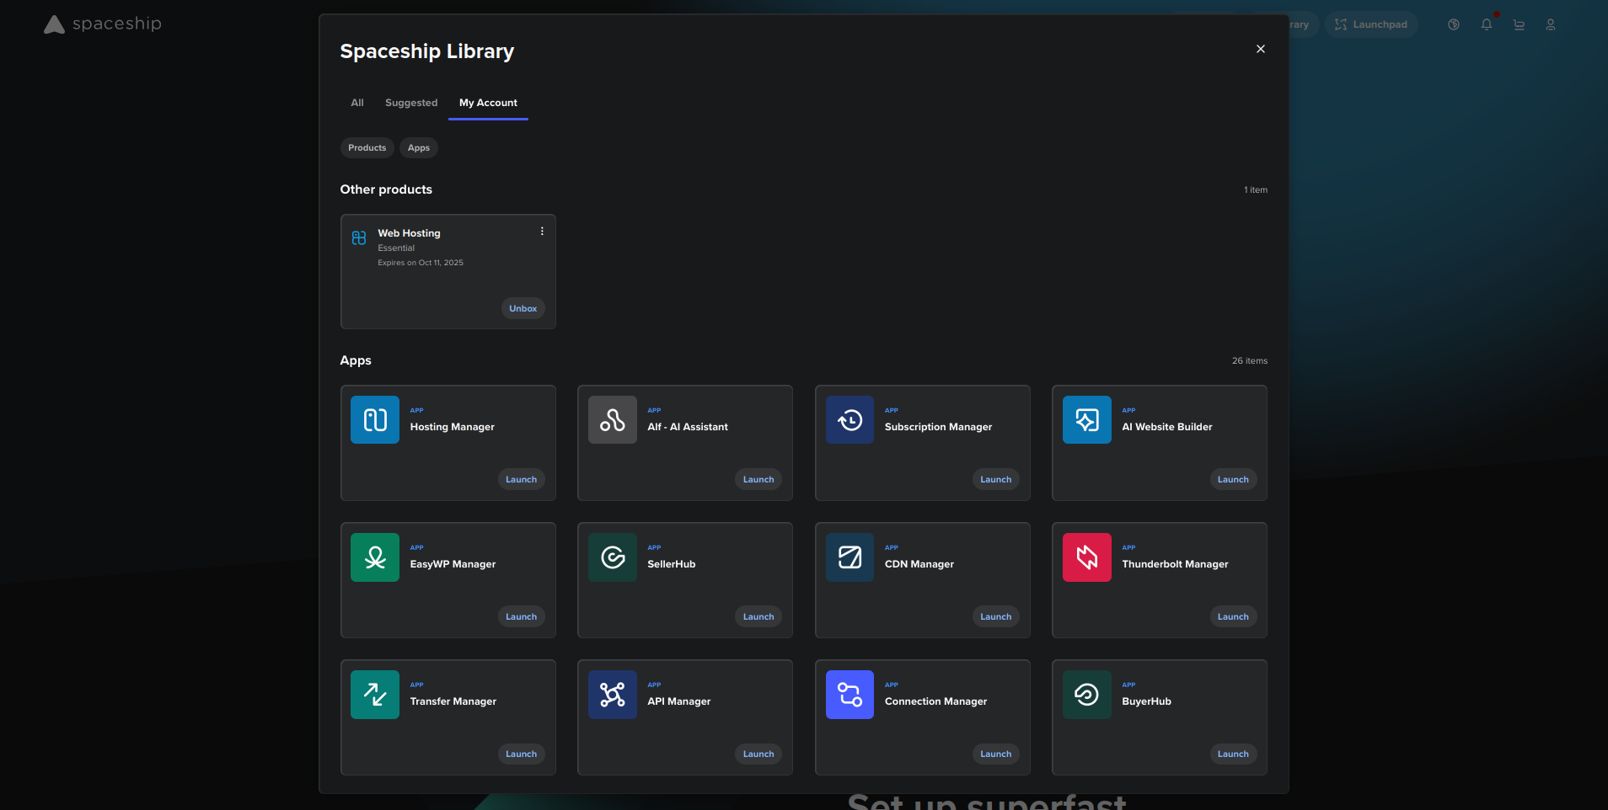Open the Thunderbolt Manager icon
The height and width of the screenshot is (810, 1608).
click(x=1085, y=557)
